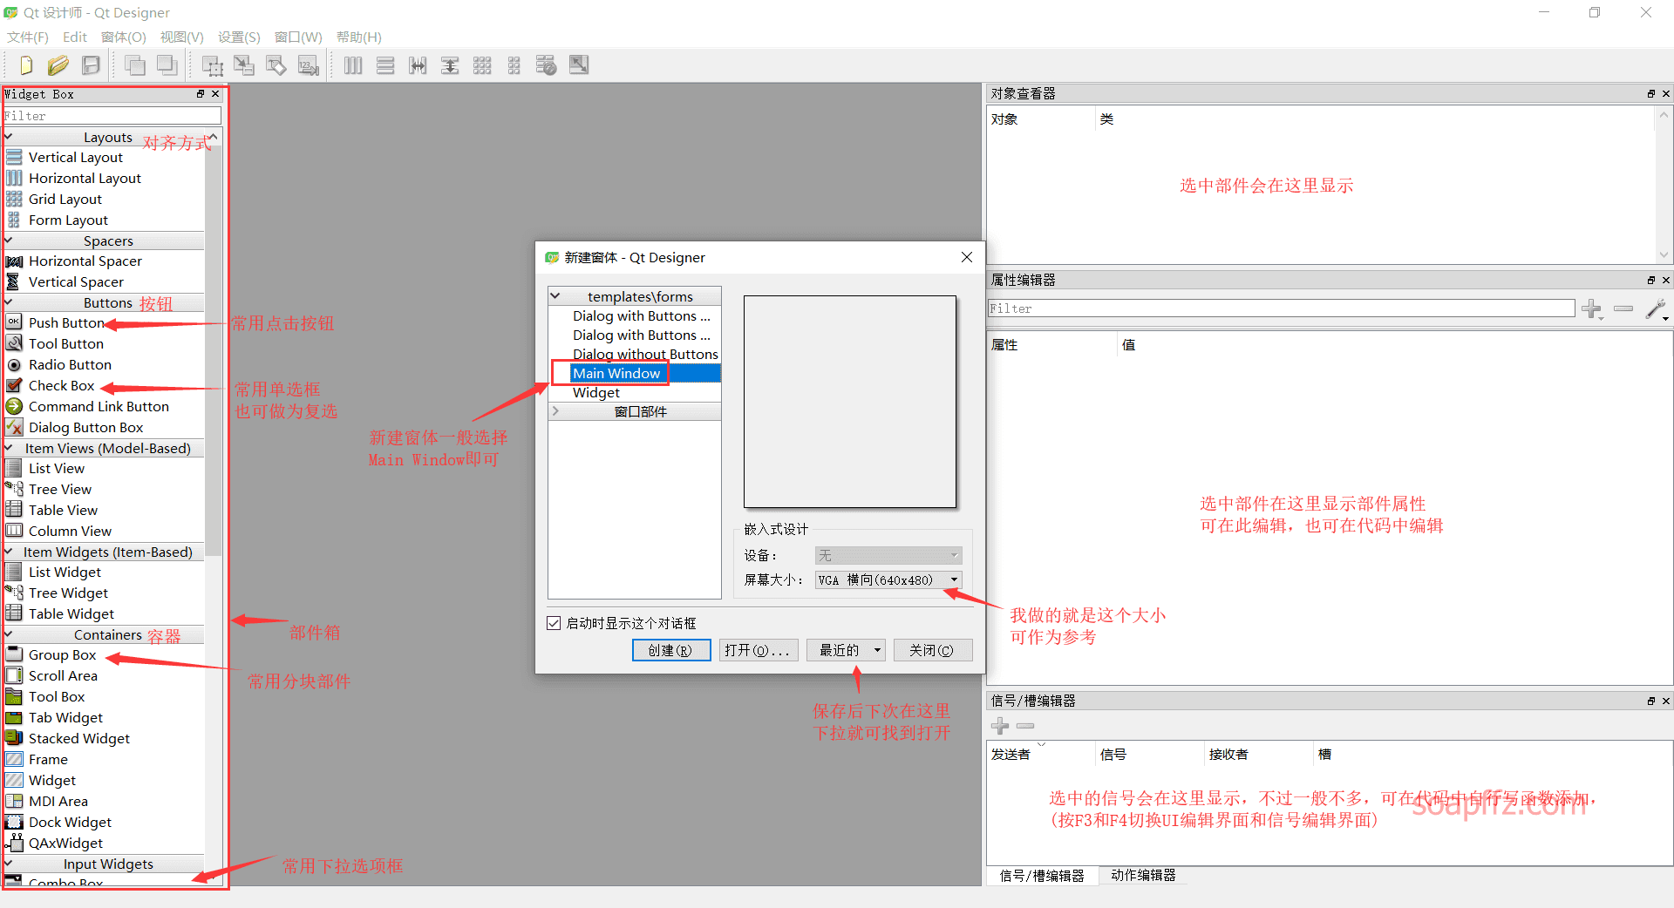Viewport: 1674px width, 908px height.
Task: Open the 文件(F) menu
Action: (x=28, y=37)
